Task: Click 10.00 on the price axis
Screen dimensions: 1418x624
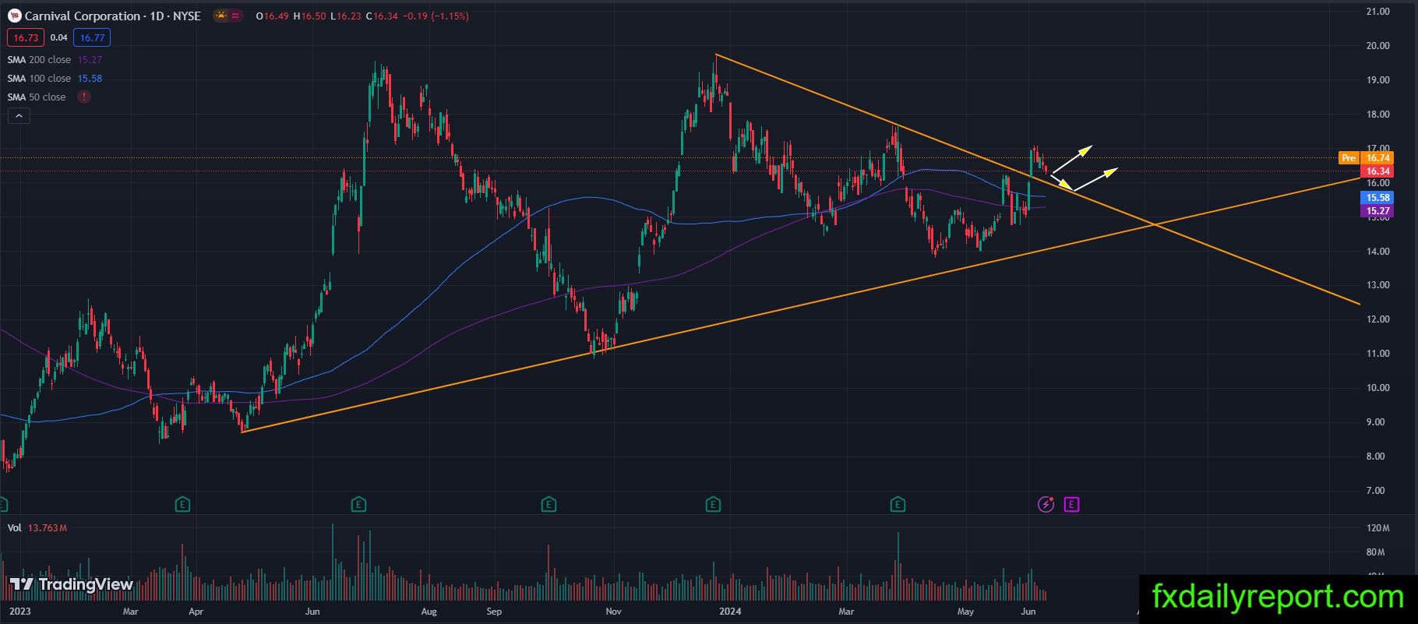Action: pos(1377,388)
